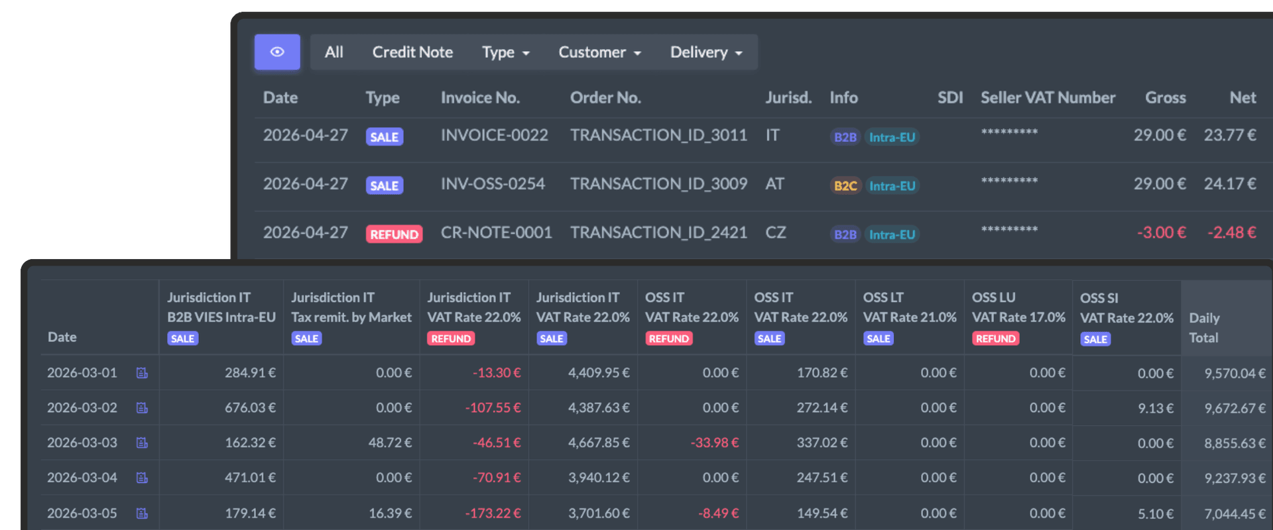Viewport: 1273px width, 530px height.
Task: Click SALE badge under OSS LT column
Action: point(879,339)
